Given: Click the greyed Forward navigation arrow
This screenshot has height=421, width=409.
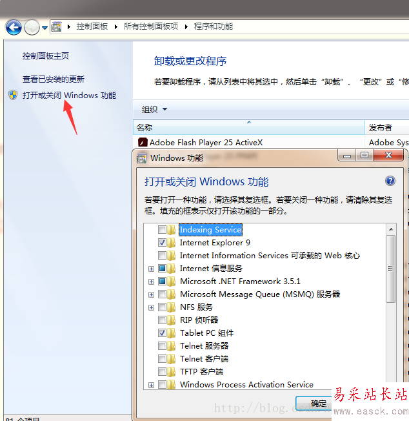Looking at the screenshot, I should (32, 27).
